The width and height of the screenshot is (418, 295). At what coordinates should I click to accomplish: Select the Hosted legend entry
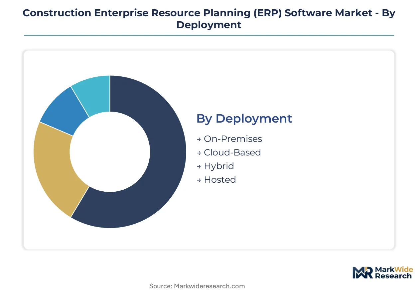pyautogui.click(x=216, y=180)
